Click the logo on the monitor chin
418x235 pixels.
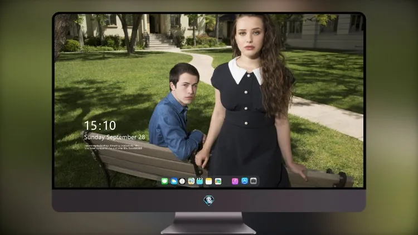(x=209, y=200)
